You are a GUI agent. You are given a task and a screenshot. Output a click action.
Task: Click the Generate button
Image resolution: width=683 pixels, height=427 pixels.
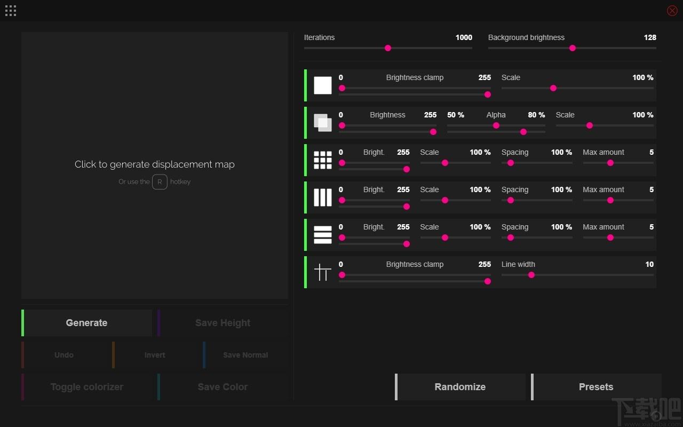[87, 323]
